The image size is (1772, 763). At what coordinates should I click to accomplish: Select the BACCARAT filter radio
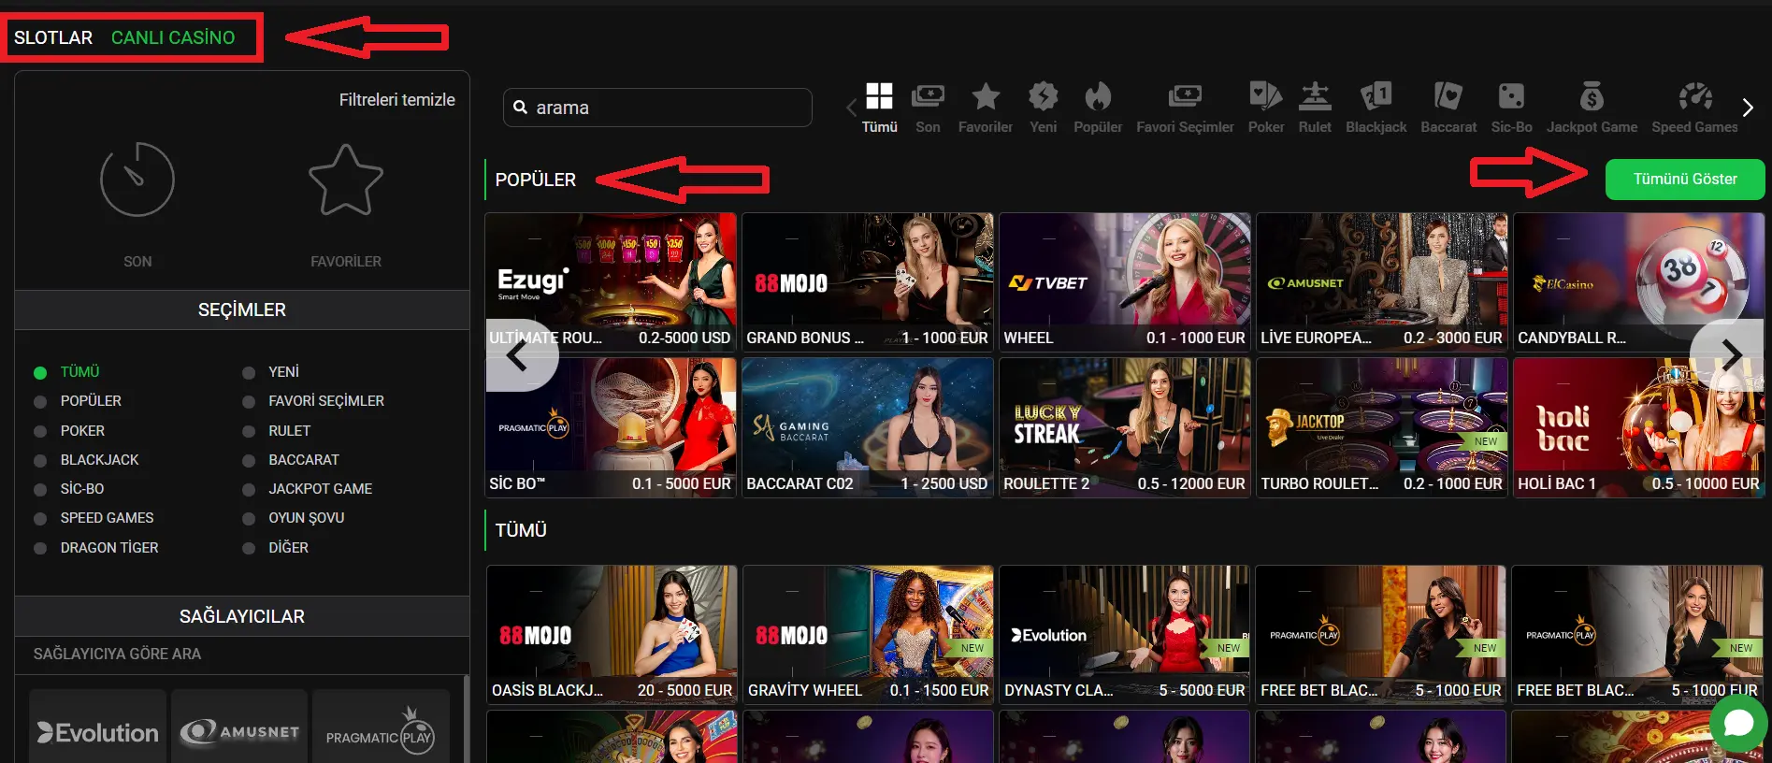click(x=249, y=461)
